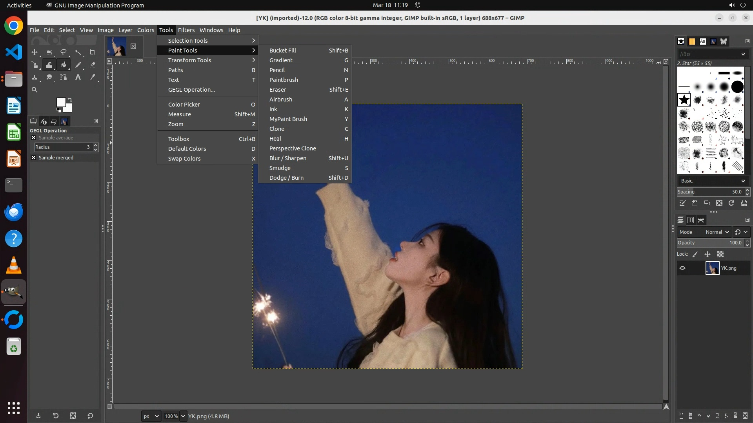
Task: Toggle visibility eye of YK.png layer
Action: (682, 268)
